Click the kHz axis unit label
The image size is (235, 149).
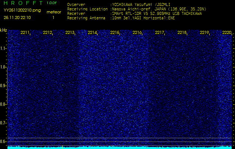[x=3, y=30]
